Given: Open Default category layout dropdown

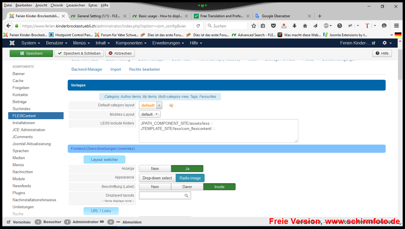Looking at the screenshot, I should [x=151, y=105].
